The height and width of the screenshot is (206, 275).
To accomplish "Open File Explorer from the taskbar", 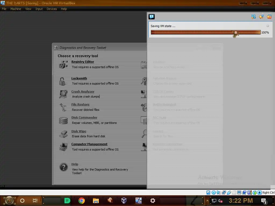I will 96,200.
